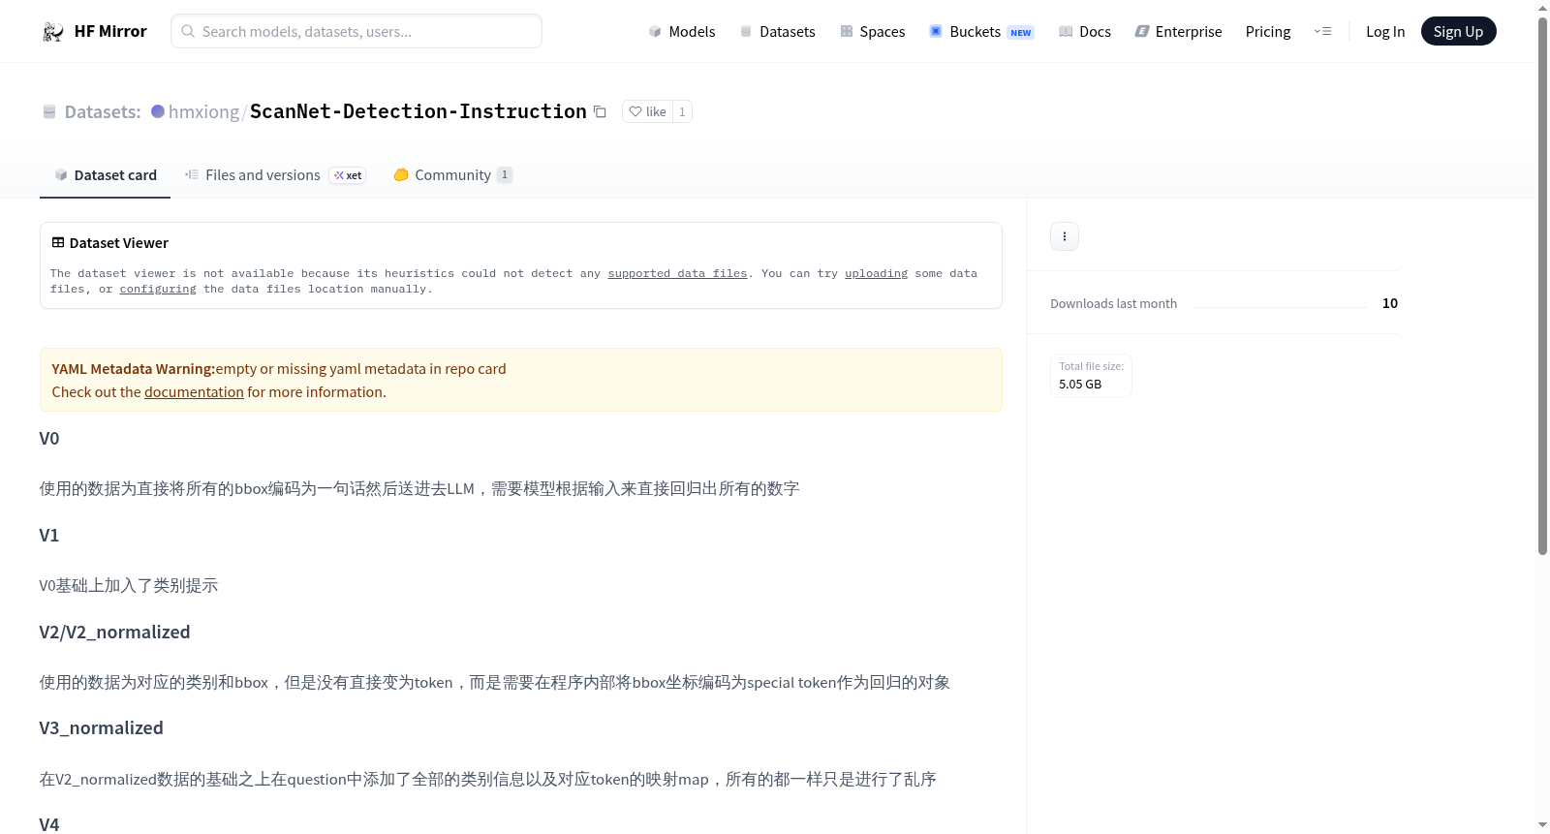Click the Datasets breadcrumb icon
Viewport: 1550px width, 834px height.
tap(49, 111)
